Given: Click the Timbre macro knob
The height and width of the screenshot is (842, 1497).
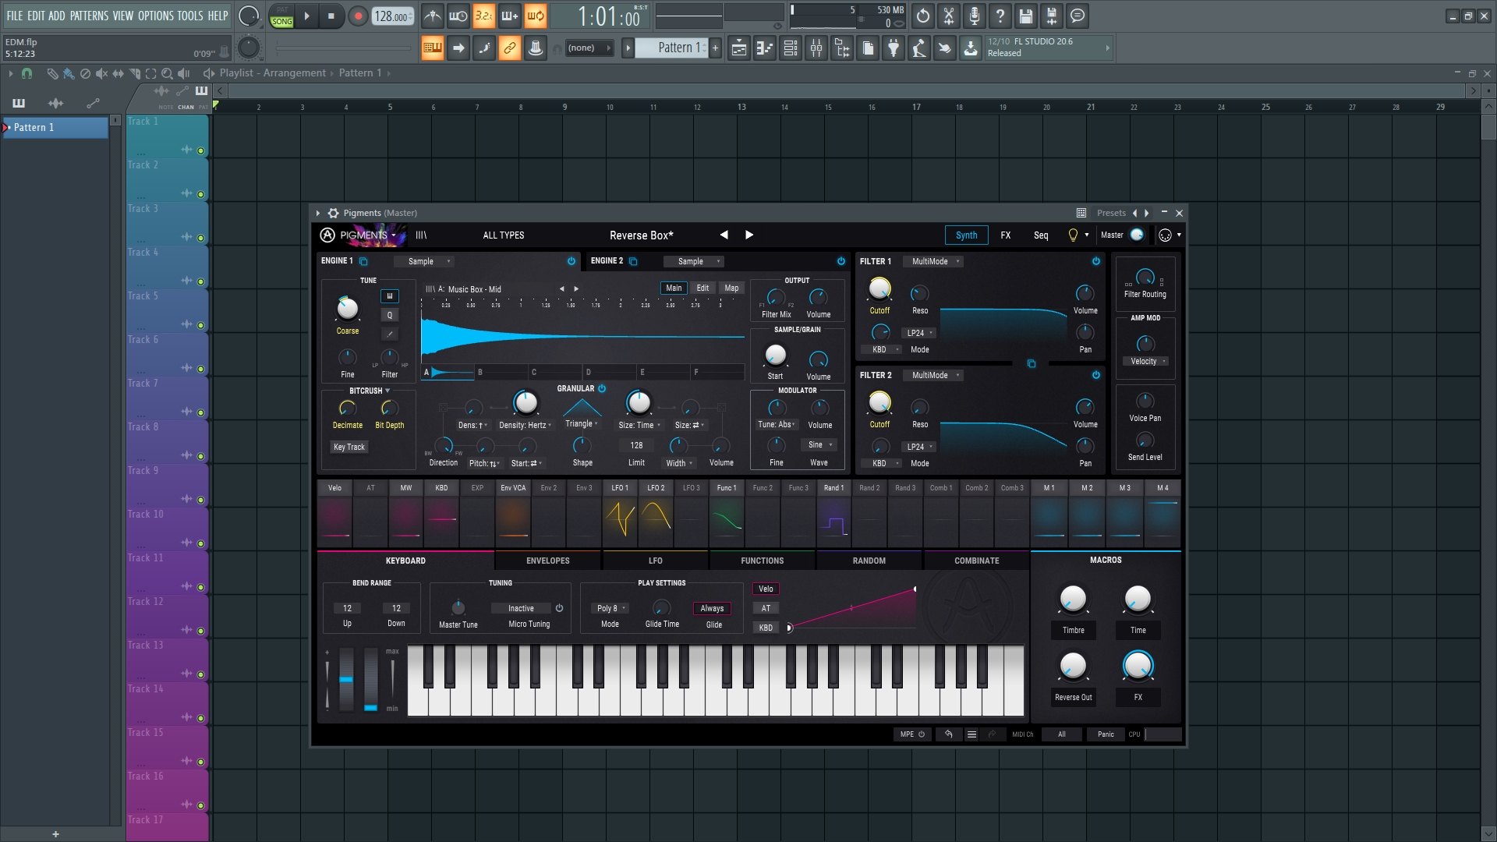Looking at the screenshot, I should [1073, 599].
